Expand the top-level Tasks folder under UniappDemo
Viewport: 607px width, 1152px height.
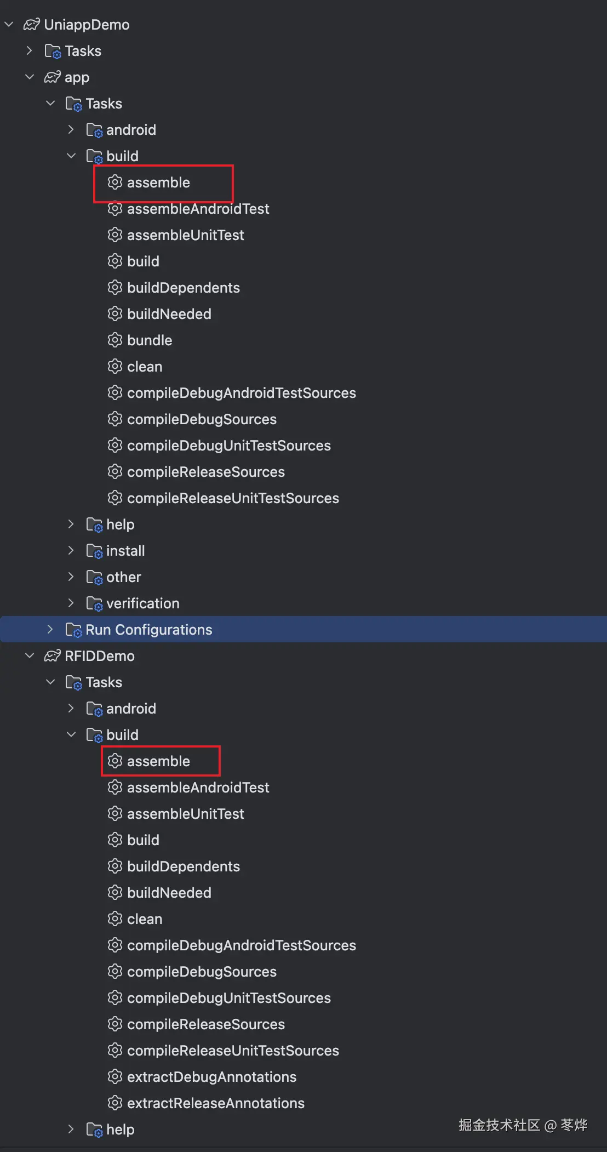click(29, 51)
